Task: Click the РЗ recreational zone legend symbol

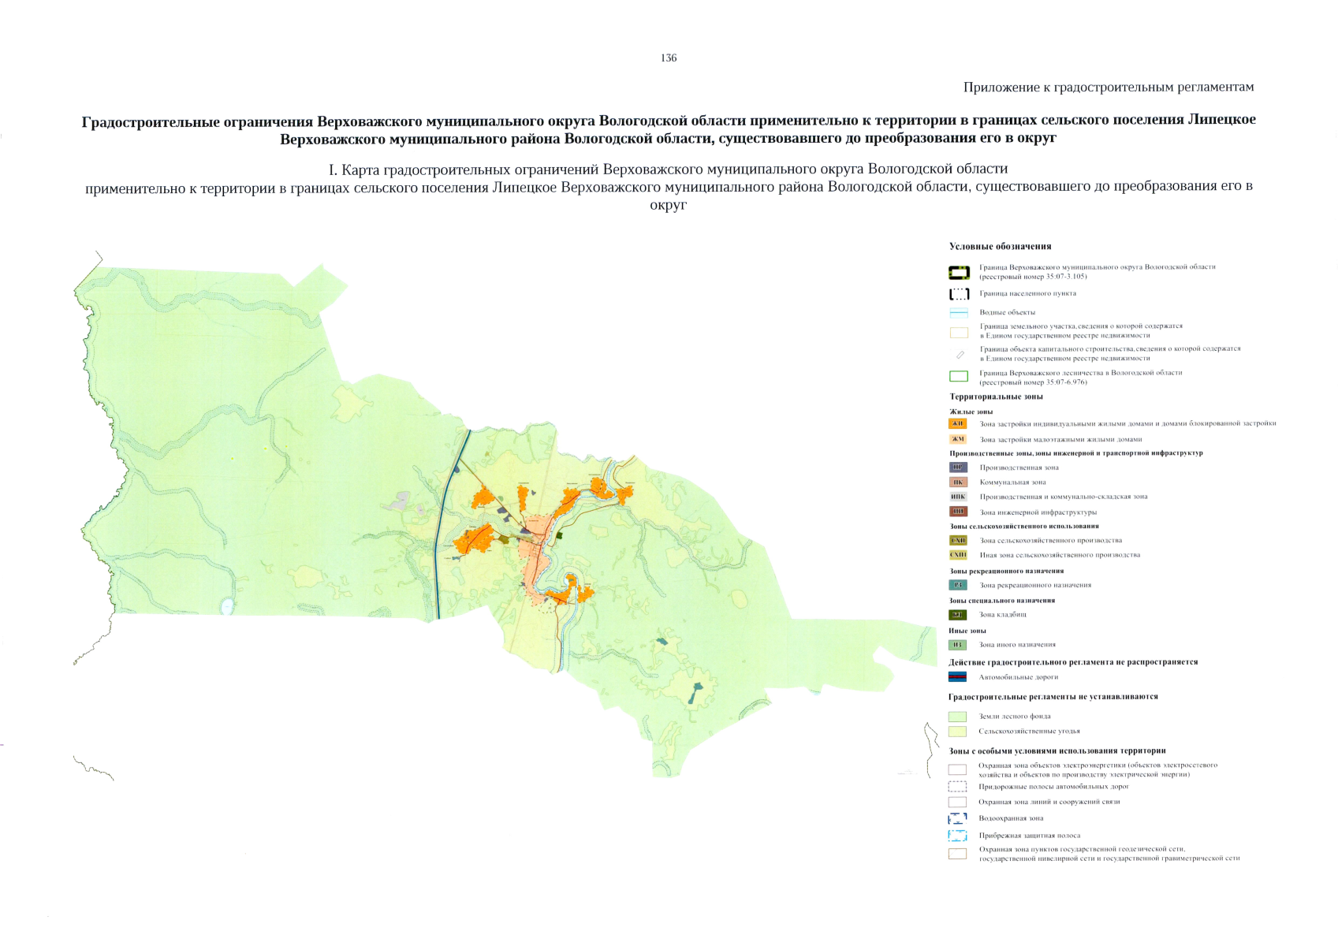Action: pos(957,586)
